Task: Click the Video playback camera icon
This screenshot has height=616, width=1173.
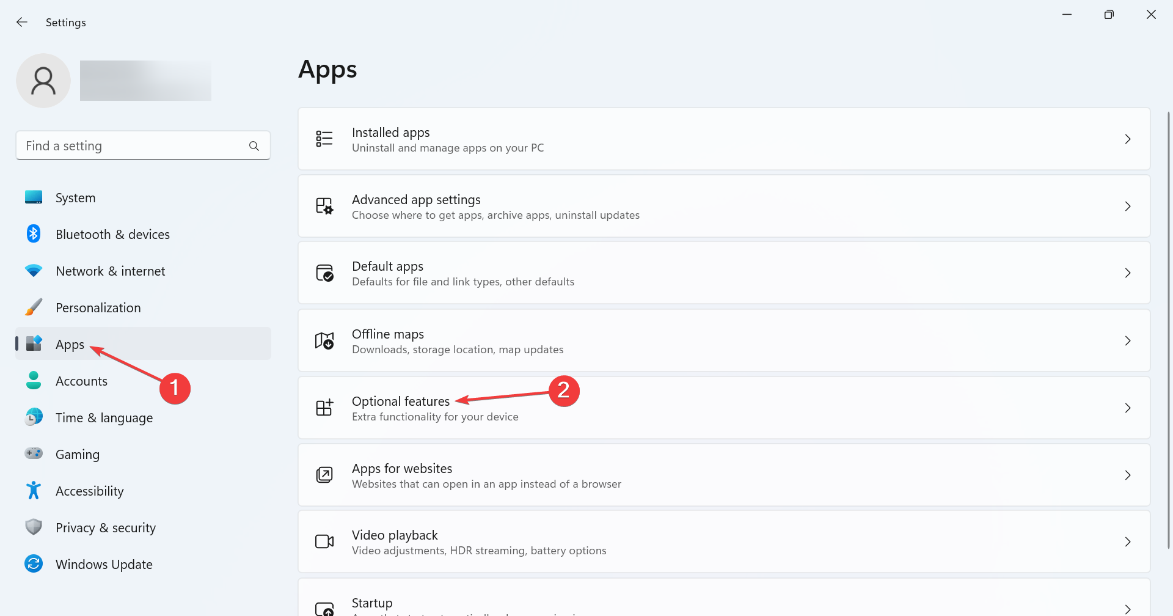Action: [x=324, y=541]
